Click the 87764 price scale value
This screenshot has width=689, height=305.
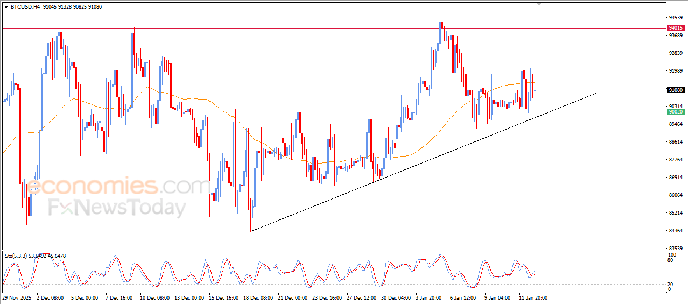pyautogui.click(x=676, y=160)
